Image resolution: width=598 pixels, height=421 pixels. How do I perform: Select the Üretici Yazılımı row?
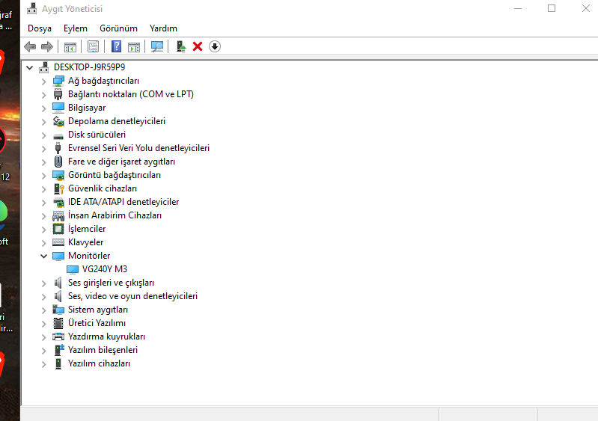tap(97, 323)
